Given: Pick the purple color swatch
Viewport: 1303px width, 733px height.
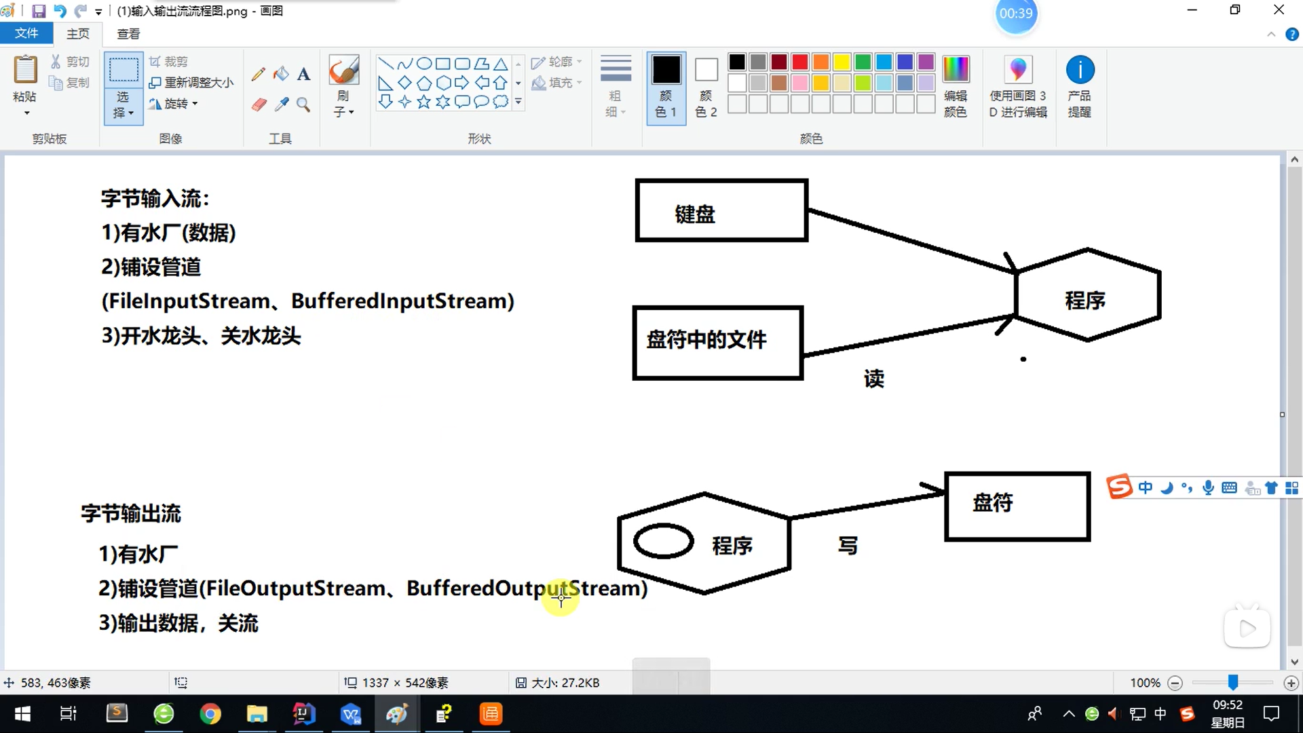Looking at the screenshot, I should pyautogui.click(x=926, y=62).
